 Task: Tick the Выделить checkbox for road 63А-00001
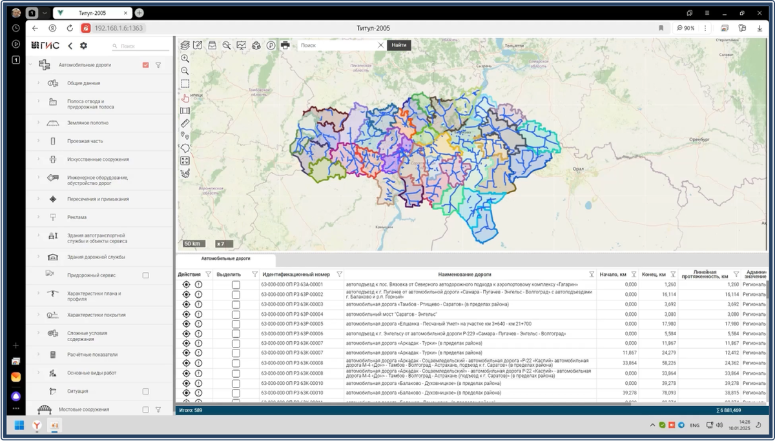pos(236,284)
